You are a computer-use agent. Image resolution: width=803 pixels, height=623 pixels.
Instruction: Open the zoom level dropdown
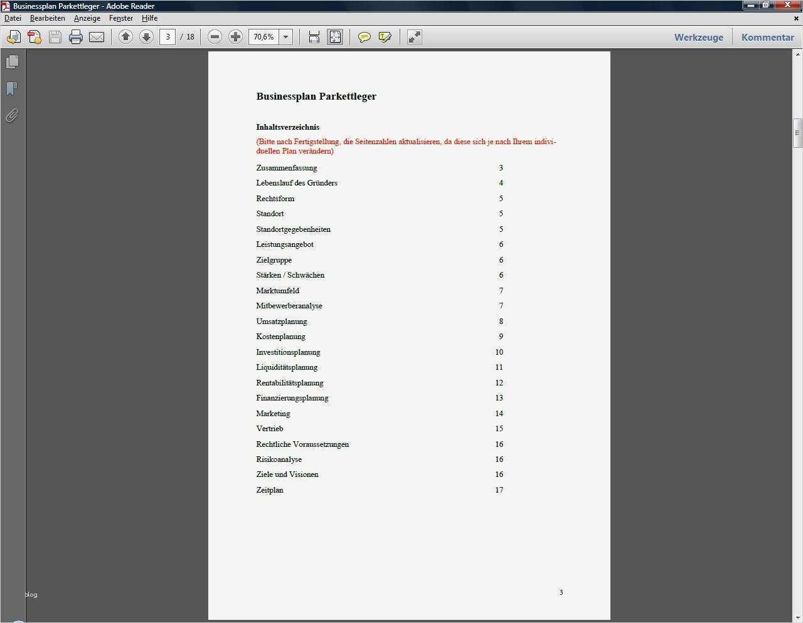[285, 36]
